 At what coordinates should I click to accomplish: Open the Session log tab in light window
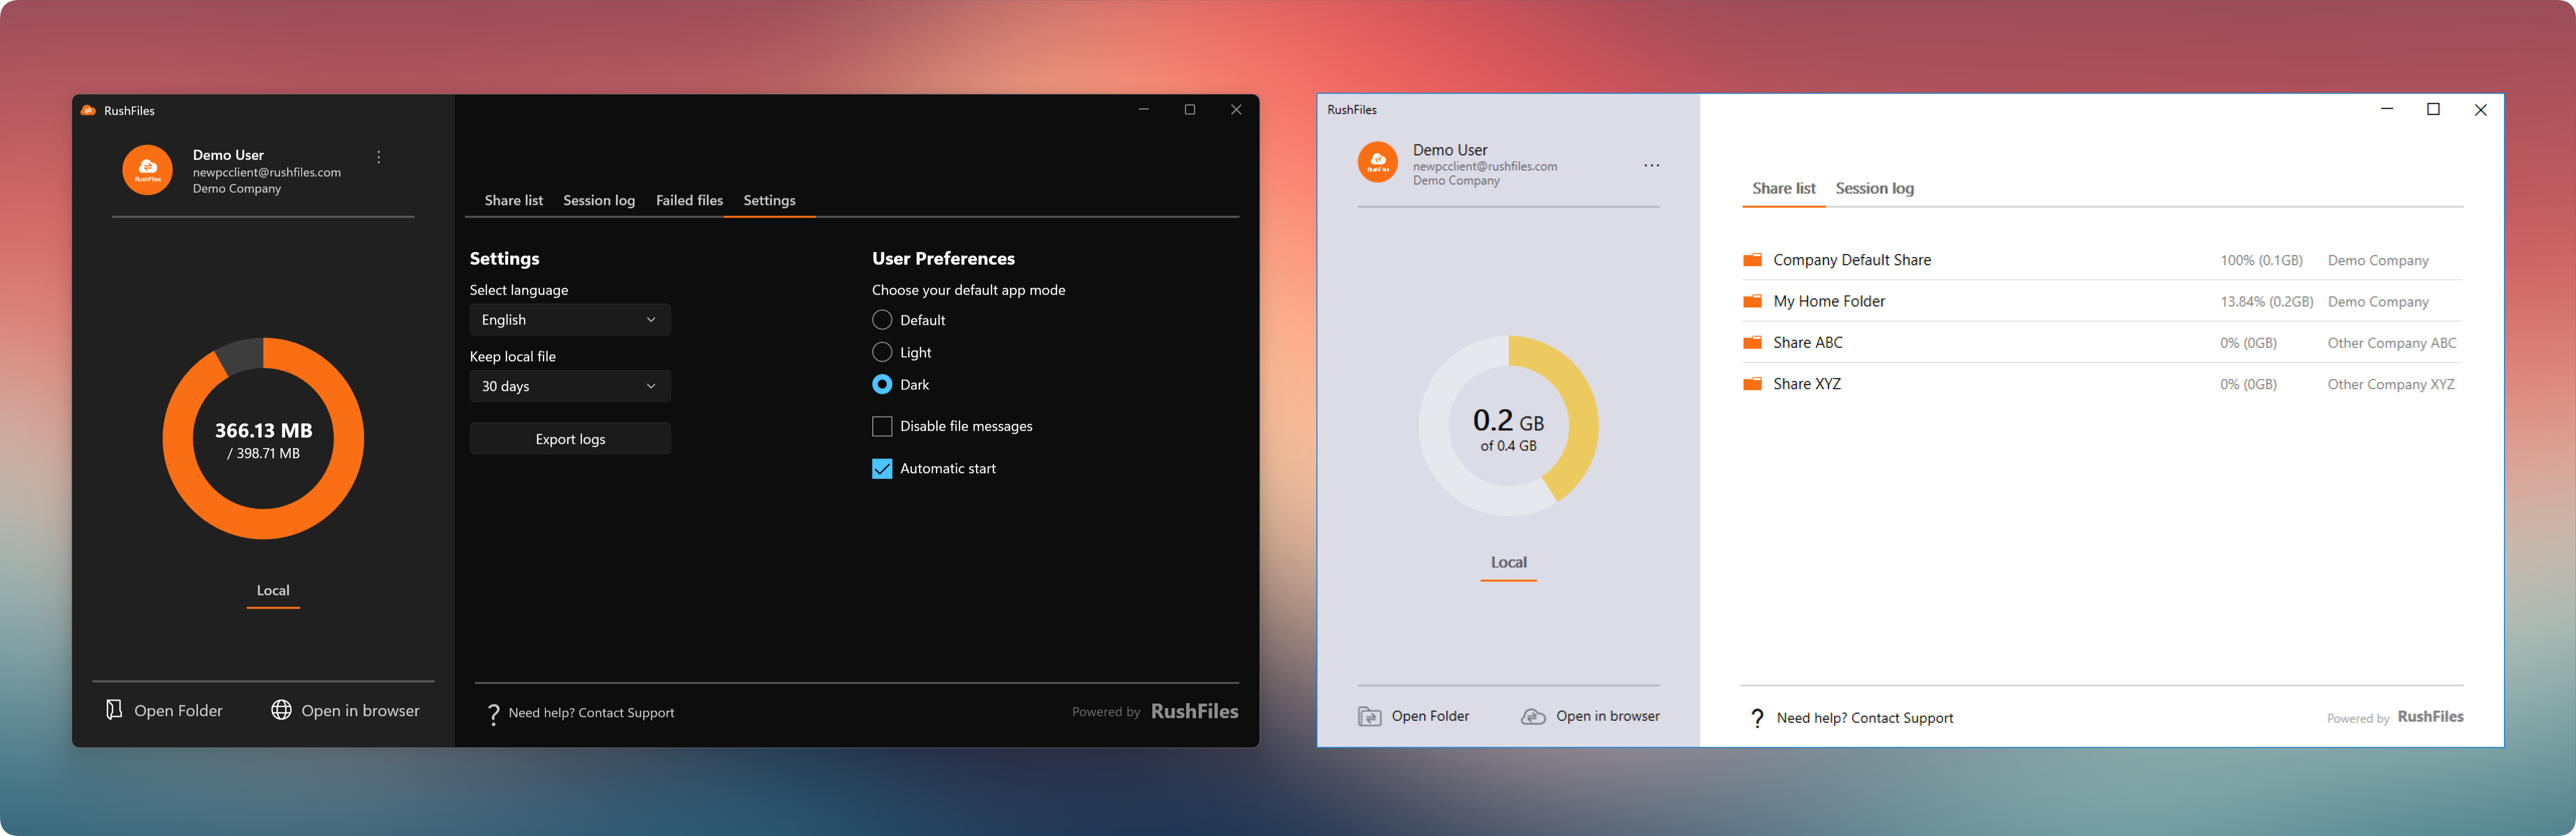(1874, 189)
